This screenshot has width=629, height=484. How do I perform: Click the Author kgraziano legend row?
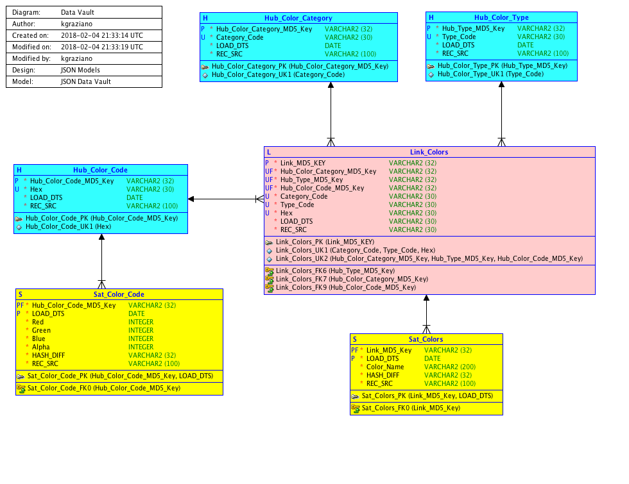pos(84,24)
